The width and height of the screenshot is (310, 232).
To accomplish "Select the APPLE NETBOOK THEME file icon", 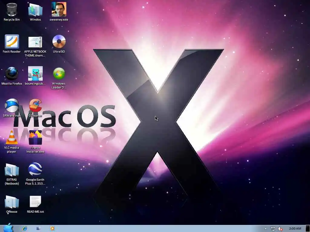I will point(35,42).
